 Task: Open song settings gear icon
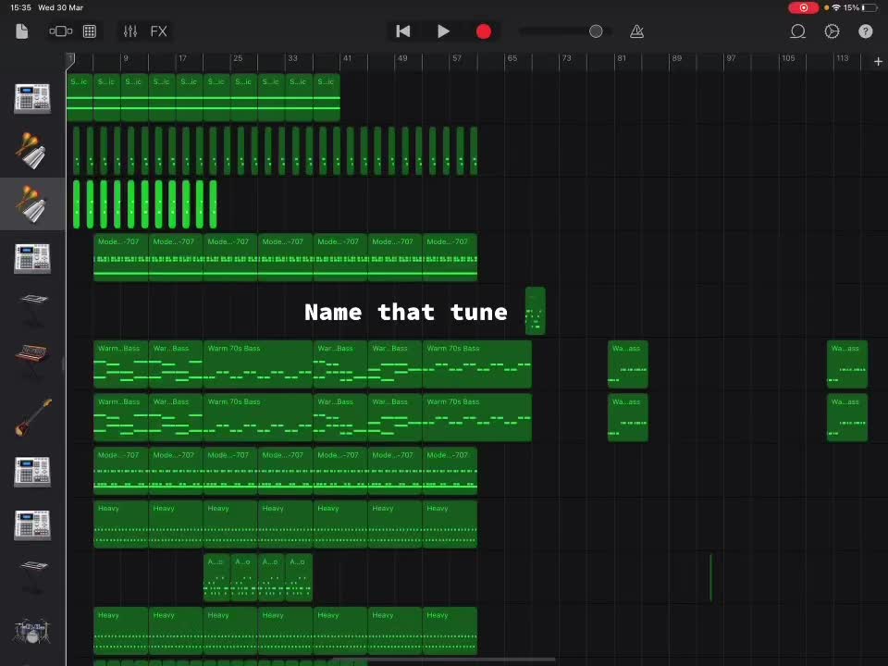coord(832,31)
